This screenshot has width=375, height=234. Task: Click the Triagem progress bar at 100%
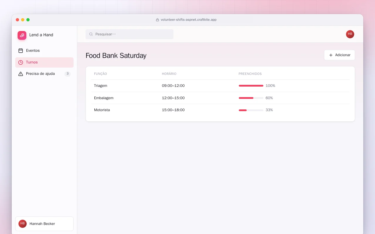[251, 86]
